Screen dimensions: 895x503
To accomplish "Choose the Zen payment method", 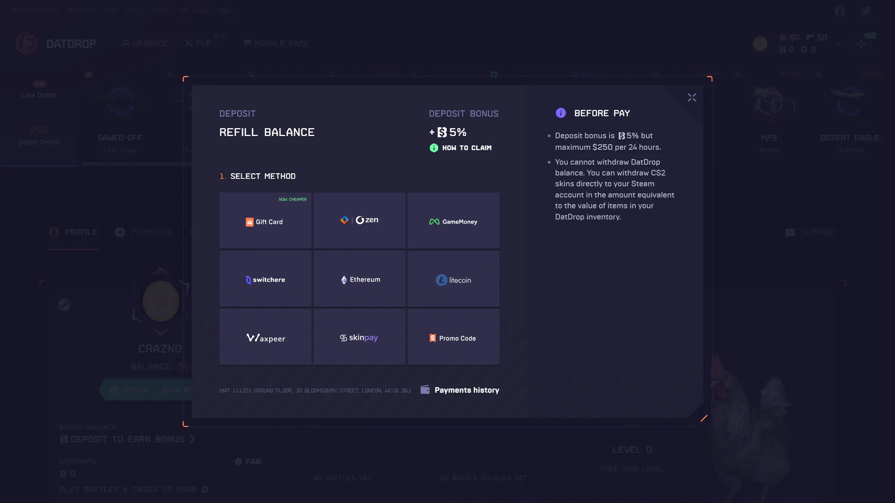I will [x=359, y=221].
